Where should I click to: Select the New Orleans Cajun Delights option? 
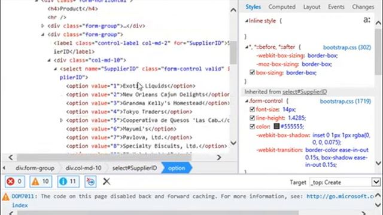(148, 94)
